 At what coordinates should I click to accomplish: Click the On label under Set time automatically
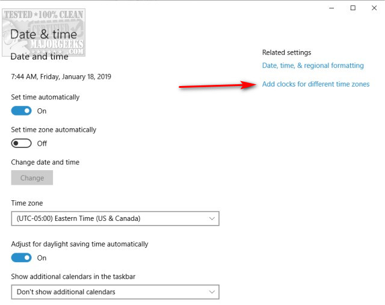click(x=42, y=111)
